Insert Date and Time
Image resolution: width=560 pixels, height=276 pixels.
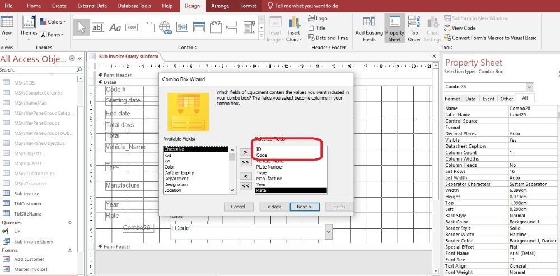[328, 38]
